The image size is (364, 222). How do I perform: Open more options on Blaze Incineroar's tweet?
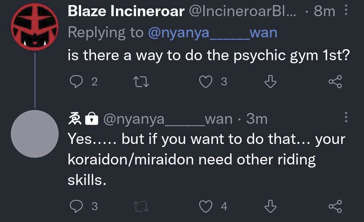click(x=346, y=10)
